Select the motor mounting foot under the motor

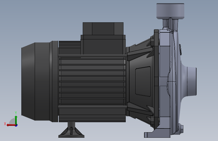coord(71,130)
